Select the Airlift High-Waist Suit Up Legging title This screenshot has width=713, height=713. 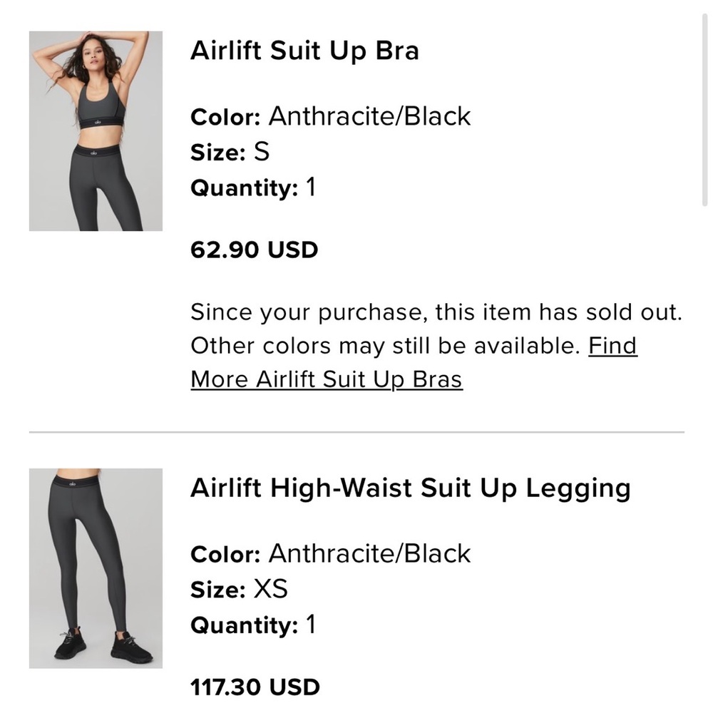pos(412,488)
